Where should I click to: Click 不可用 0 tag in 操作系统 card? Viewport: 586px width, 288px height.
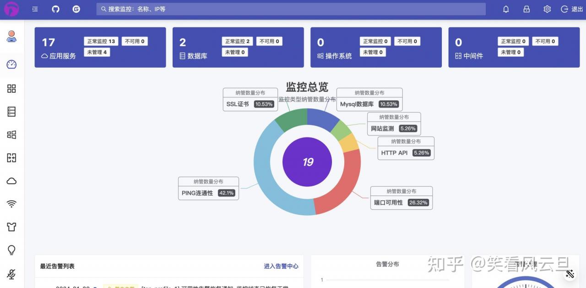pyautogui.click(x=407, y=41)
